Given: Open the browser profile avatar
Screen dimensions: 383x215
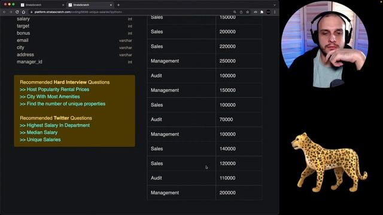Looking at the screenshot, I should (268, 12).
